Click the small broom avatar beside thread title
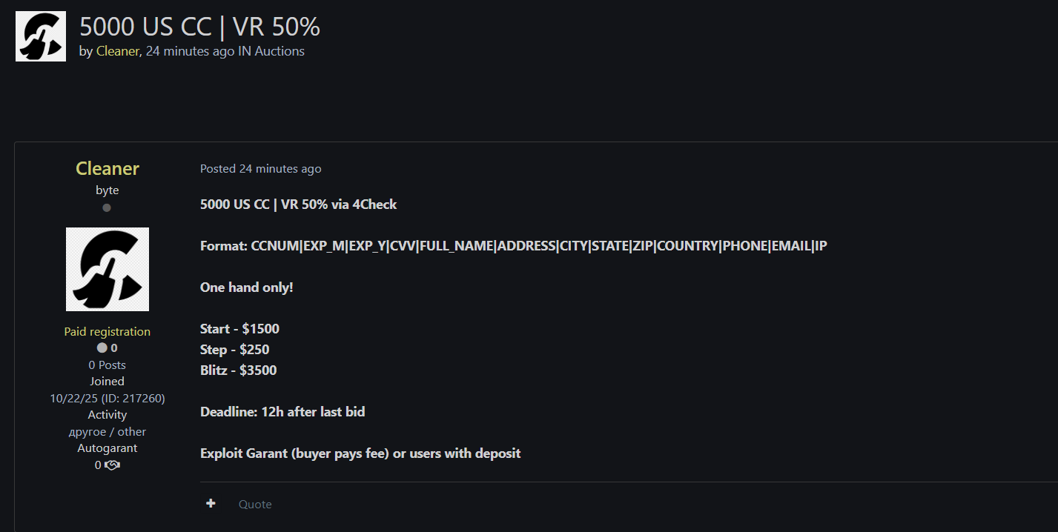 coord(41,36)
